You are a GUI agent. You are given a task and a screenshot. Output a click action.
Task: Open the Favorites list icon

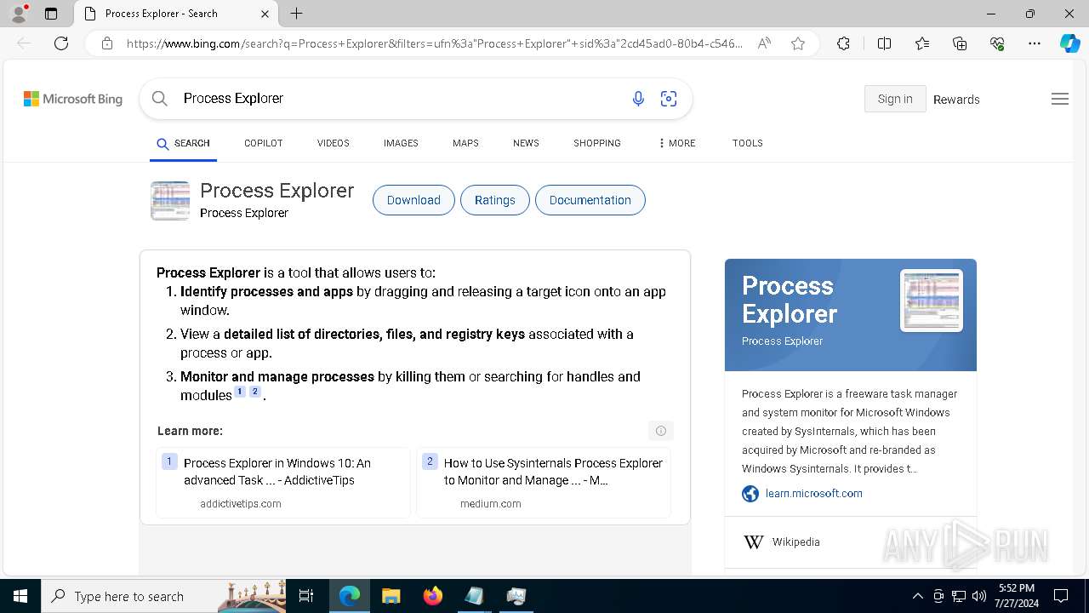point(922,43)
